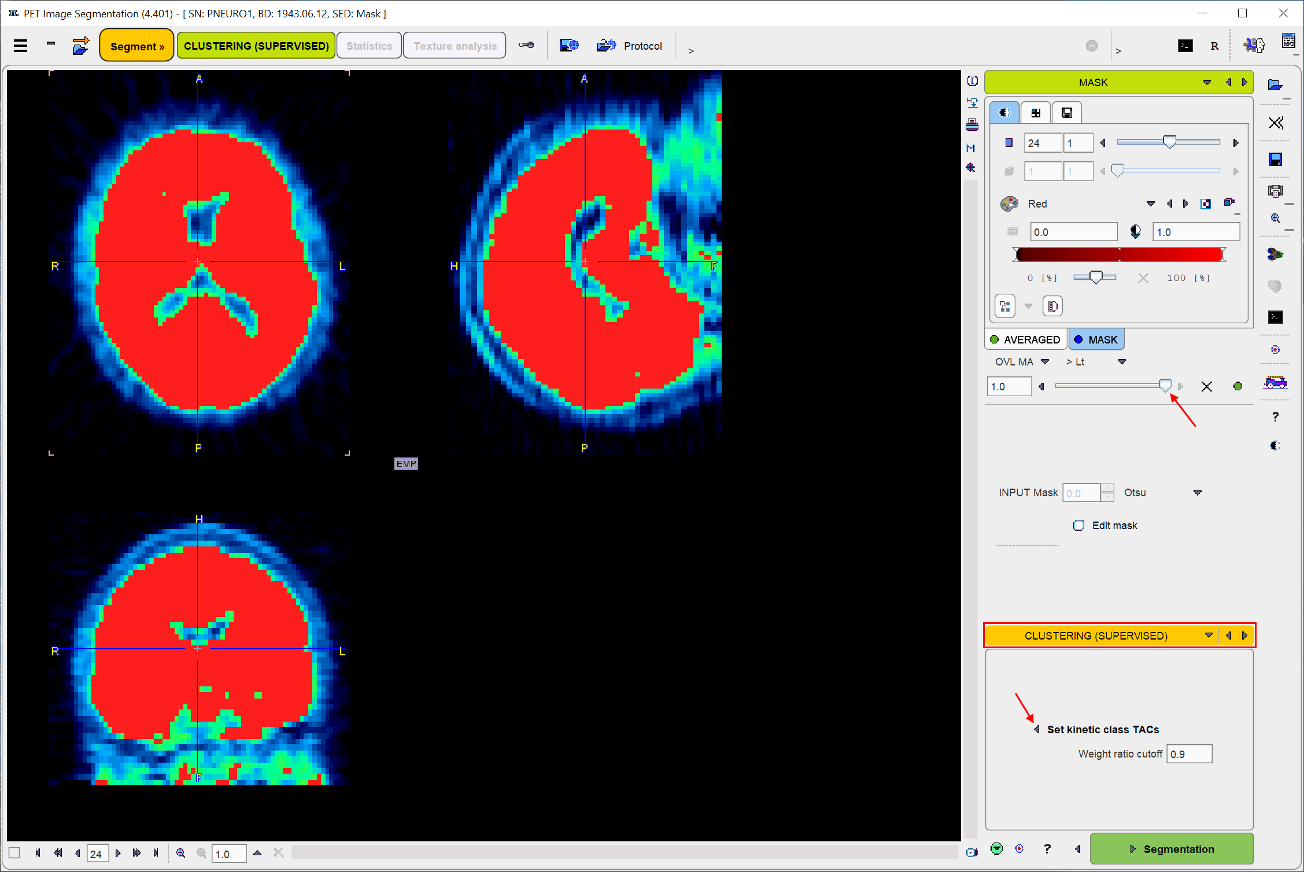Enable the Edit mask checkbox
1304x872 pixels.
tap(1078, 526)
